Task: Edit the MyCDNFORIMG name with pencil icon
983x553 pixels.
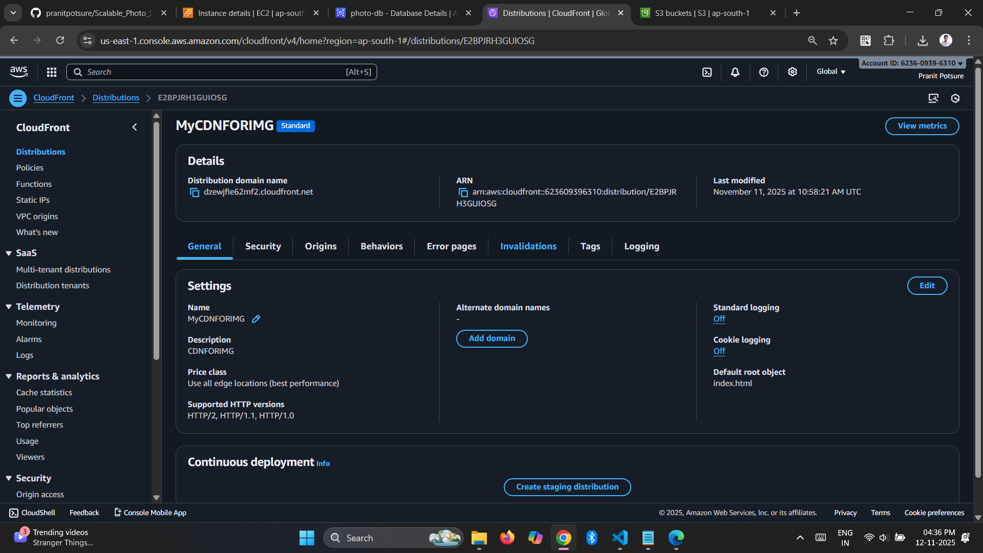Action: [x=256, y=319]
